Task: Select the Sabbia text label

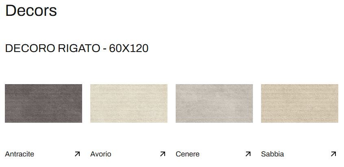Action: coord(272,154)
